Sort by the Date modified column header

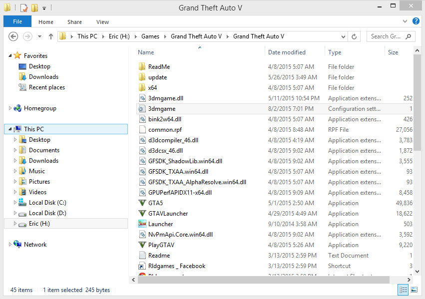point(287,52)
